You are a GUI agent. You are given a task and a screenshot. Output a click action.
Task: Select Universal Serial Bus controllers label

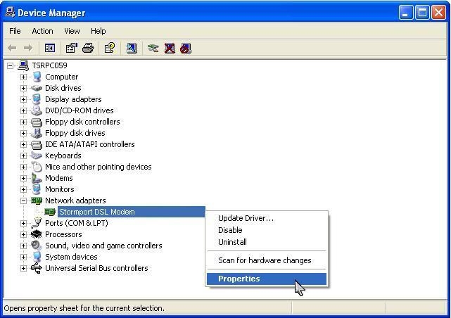tap(96, 268)
